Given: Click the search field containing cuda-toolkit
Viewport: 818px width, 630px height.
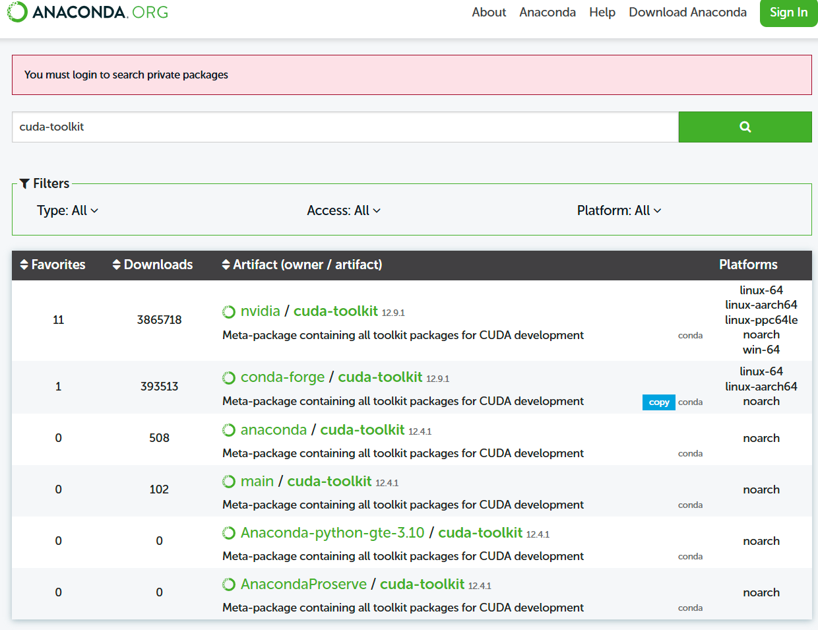Looking at the screenshot, I should point(345,127).
